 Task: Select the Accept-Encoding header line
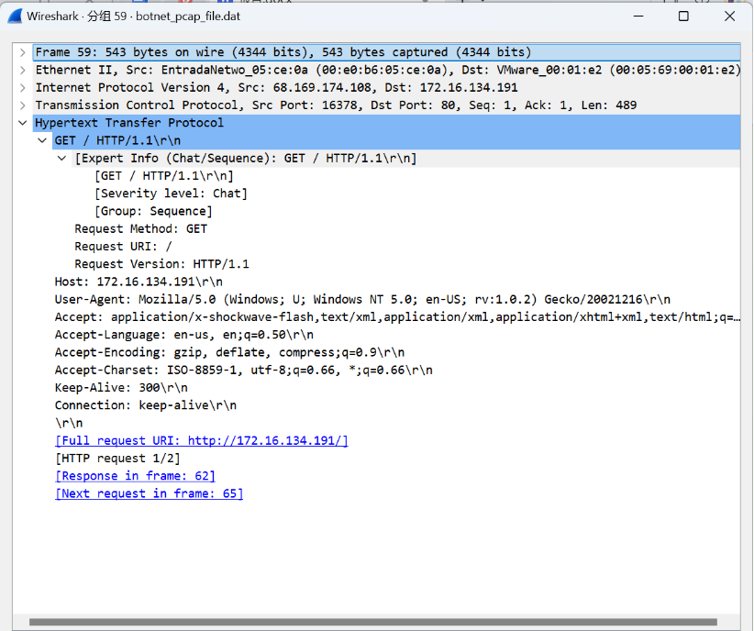pos(229,352)
